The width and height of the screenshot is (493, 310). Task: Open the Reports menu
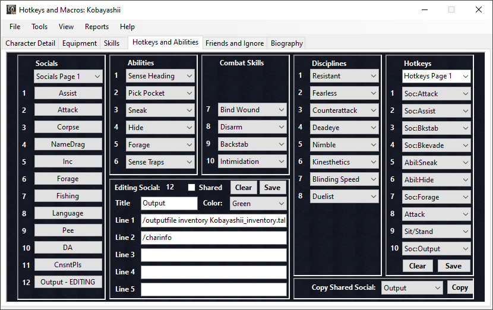click(96, 27)
